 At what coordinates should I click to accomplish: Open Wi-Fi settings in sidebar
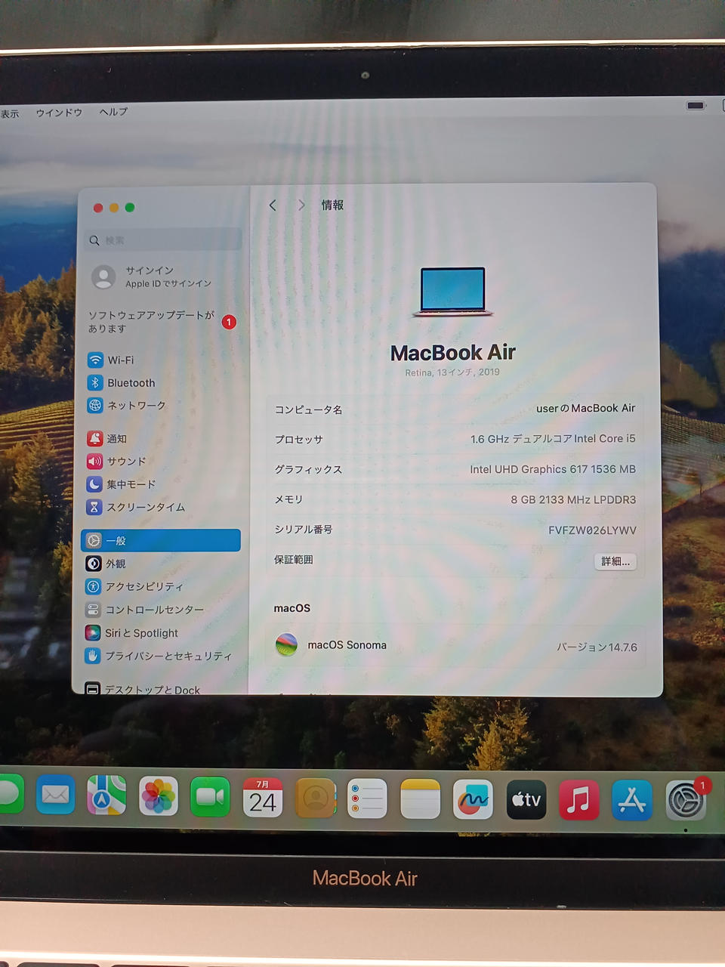[121, 360]
